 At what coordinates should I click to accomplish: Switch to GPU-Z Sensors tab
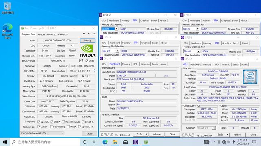pos(41,34)
